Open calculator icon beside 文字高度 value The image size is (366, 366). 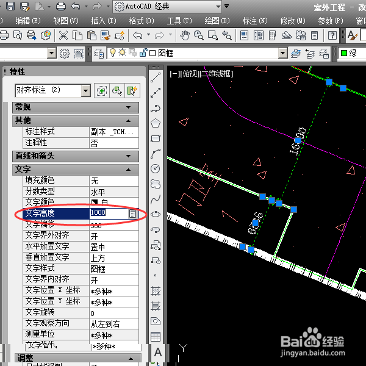(x=132, y=213)
